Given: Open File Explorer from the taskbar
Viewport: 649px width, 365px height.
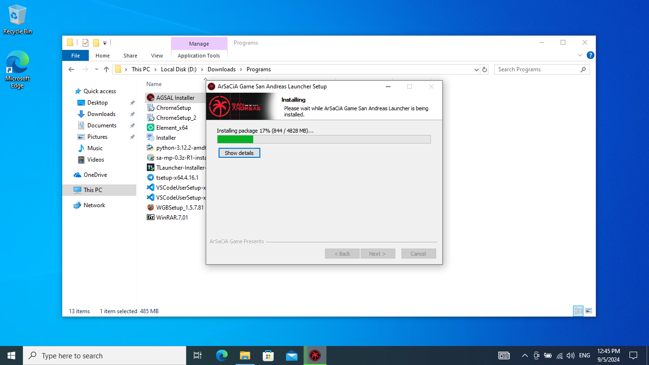Looking at the screenshot, I should point(245,355).
